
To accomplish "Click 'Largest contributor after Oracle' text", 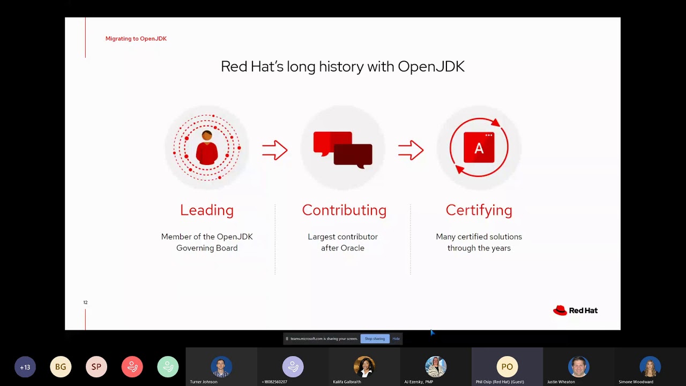I will point(343,242).
